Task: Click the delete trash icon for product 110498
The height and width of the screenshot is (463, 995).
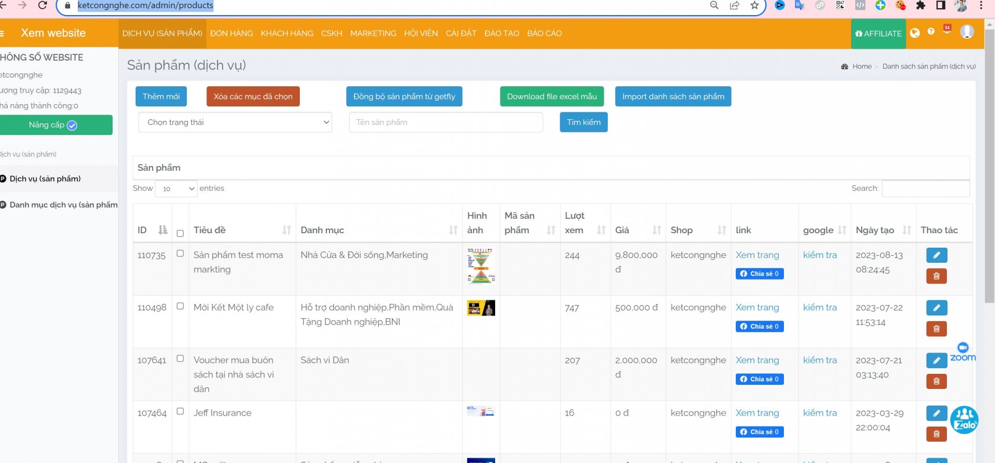Action: tap(936, 329)
